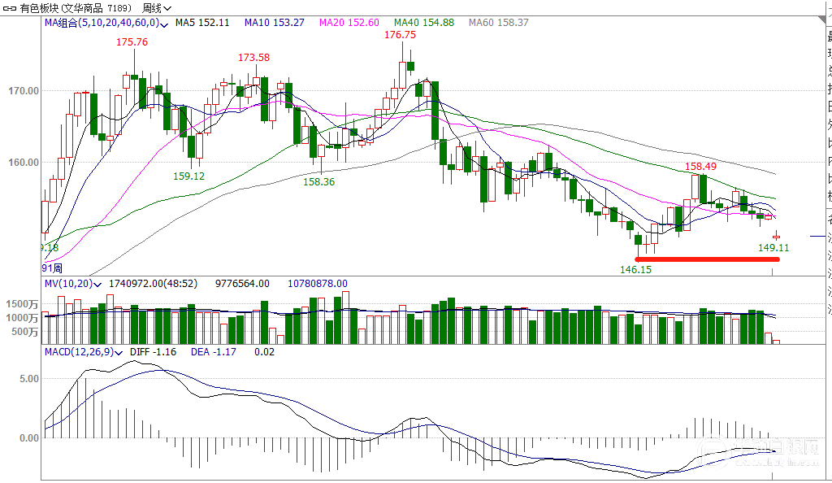Select the MA10 153.27 label

point(275,23)
